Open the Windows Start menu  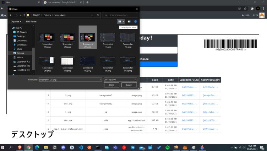click(x=2, y=147)
